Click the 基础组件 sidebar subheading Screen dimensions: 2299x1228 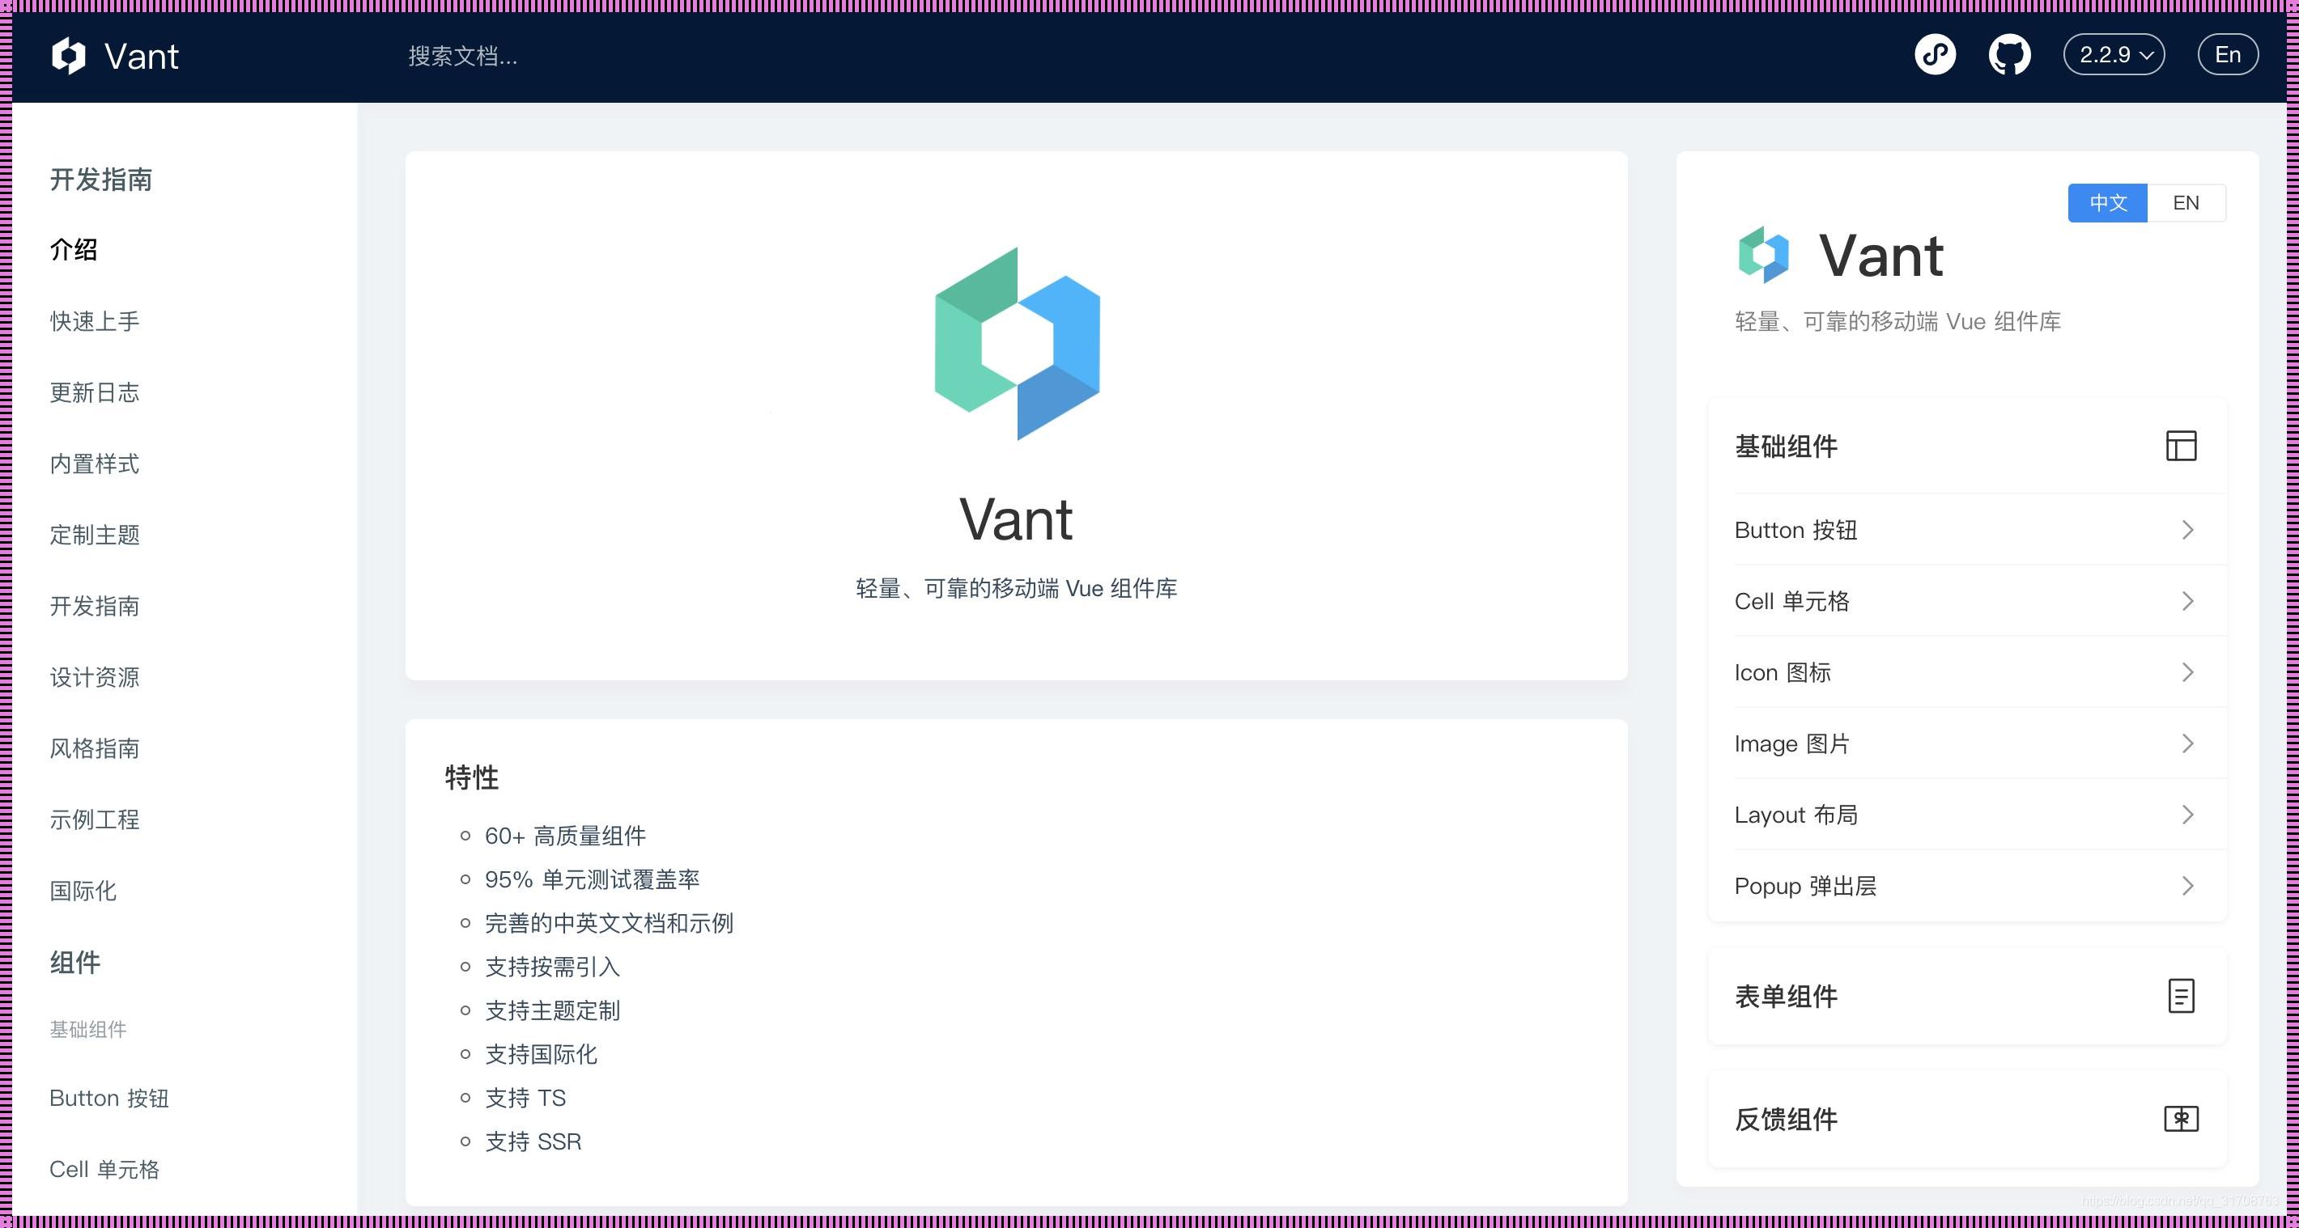[87, 1030]
